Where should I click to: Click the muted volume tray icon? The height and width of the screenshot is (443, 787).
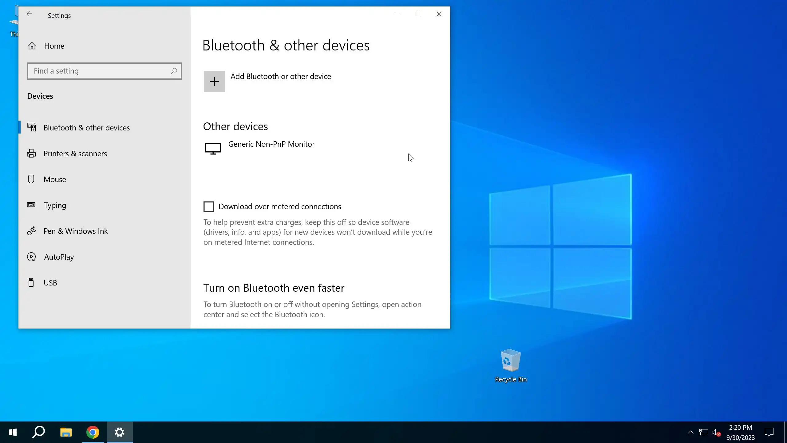(x=716, y=433)
